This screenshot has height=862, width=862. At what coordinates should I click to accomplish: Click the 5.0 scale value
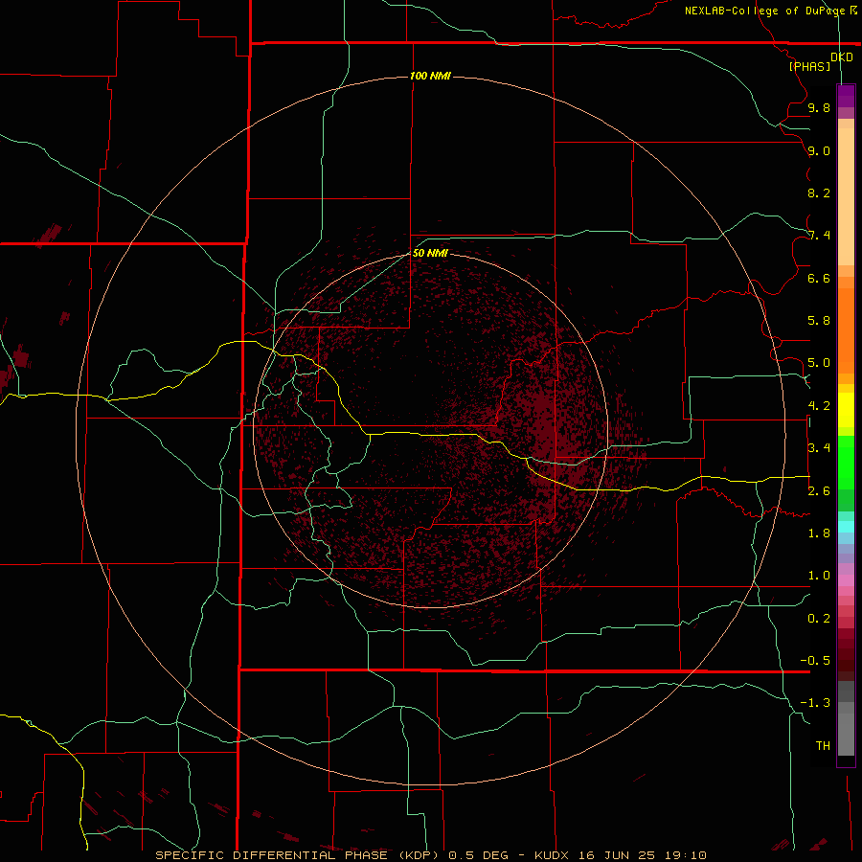(x=819, y=363)
